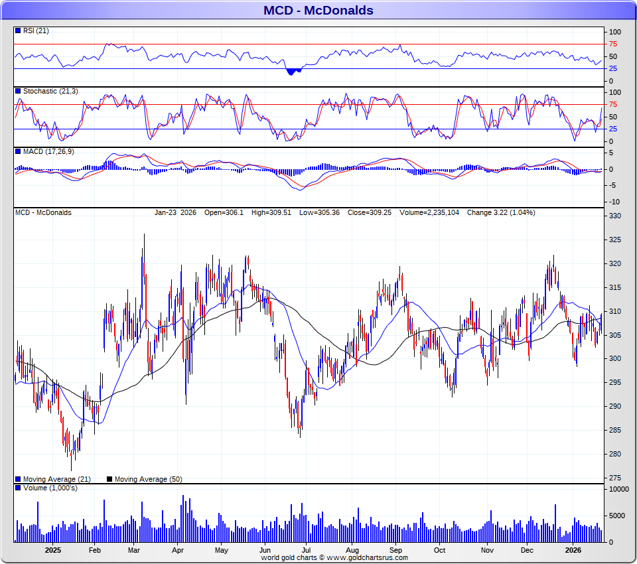Screen dimensions: 637x564
Task: Click the Jan-23 2026 date label
Action: click(175, 212)
